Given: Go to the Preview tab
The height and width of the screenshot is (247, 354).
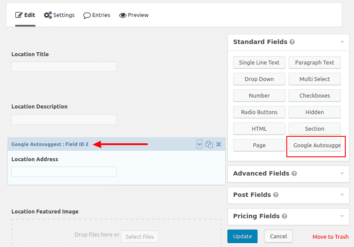Looking at the screenshot, I should point(134,15).
